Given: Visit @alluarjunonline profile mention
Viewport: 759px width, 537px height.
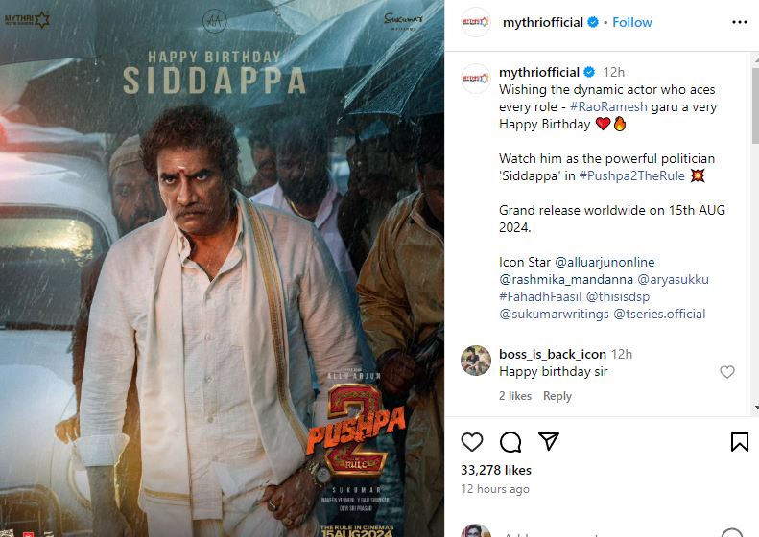Looking at the screenshot, I should click(605, 262).
